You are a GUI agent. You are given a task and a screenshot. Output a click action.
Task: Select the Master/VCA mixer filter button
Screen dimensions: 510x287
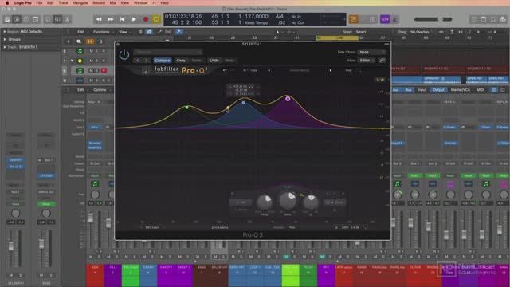pyautogui.click(x=461, y=90)
